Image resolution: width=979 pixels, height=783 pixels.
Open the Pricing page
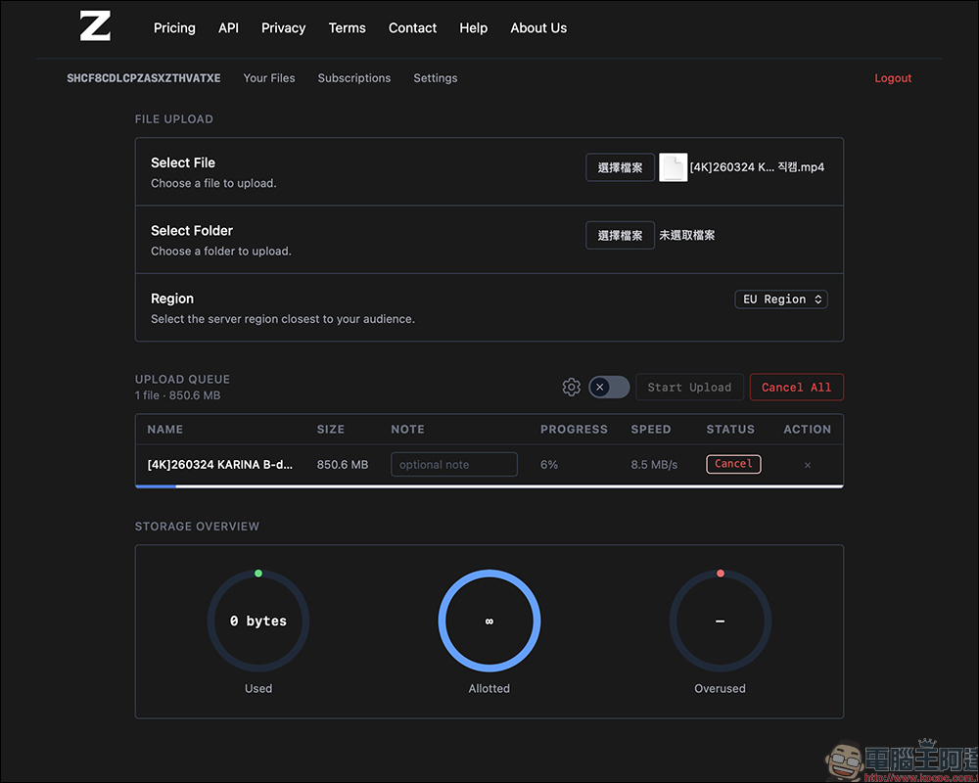(174, 27)
